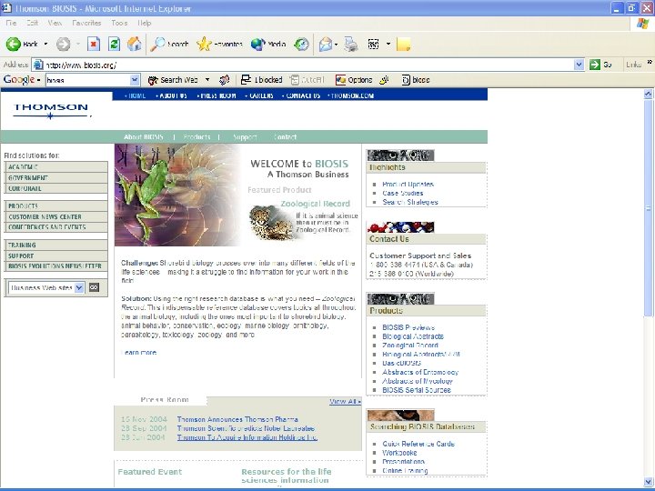Viewport: 655px width, 491px height.
Task: Refresh the page with the Refresh icon
Action: (x=114, y=44)
